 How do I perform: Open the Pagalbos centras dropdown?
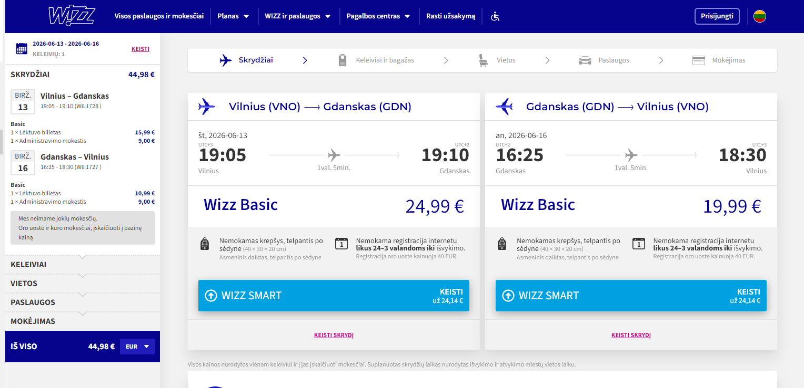(378, 16)
